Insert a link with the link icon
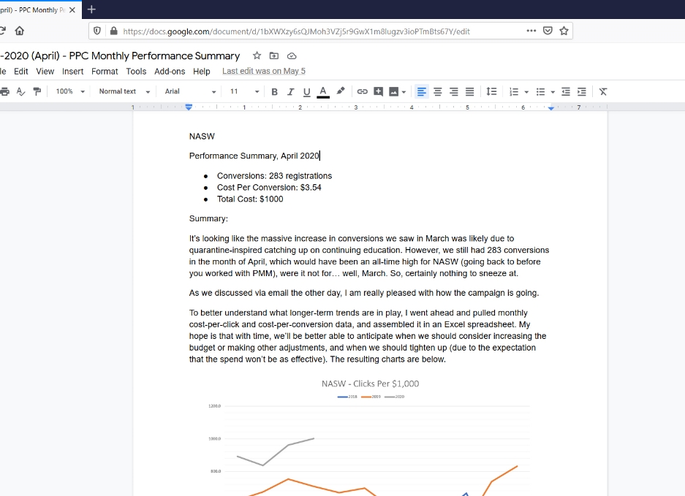The height and width of the screenshot is (496, 685). [x=363, y=91]
